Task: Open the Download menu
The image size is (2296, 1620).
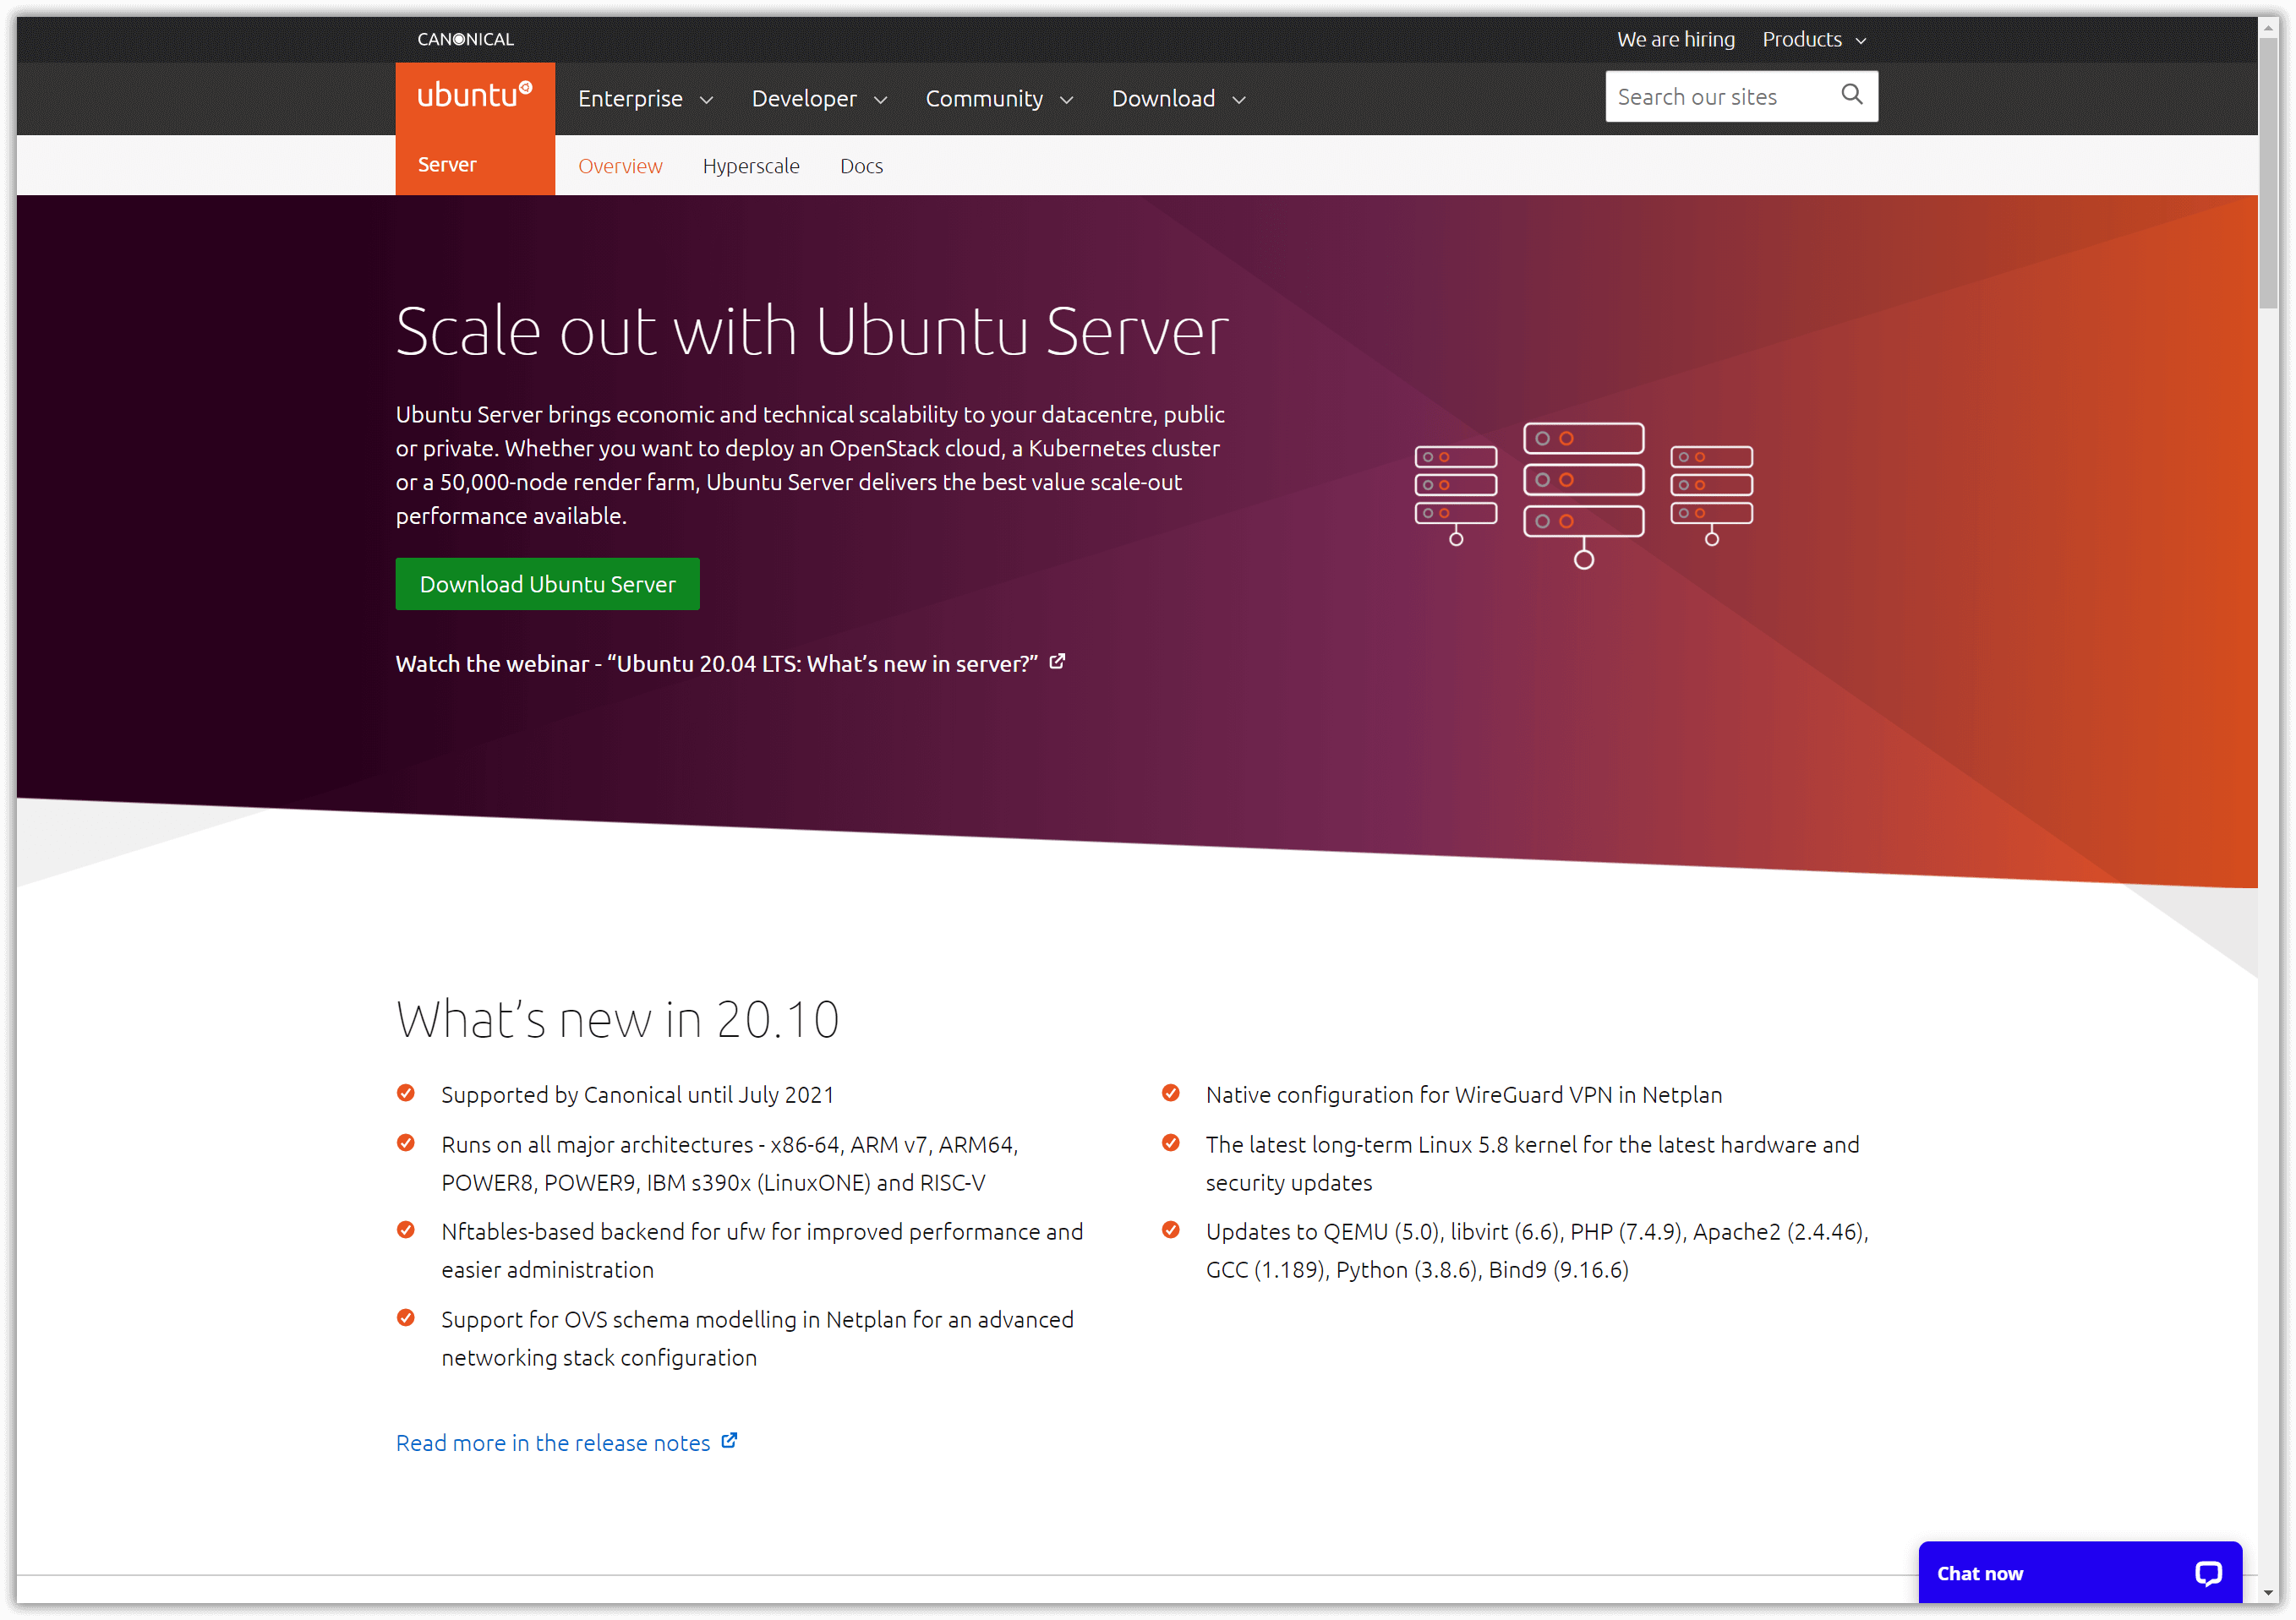Action: (1179, 98)
